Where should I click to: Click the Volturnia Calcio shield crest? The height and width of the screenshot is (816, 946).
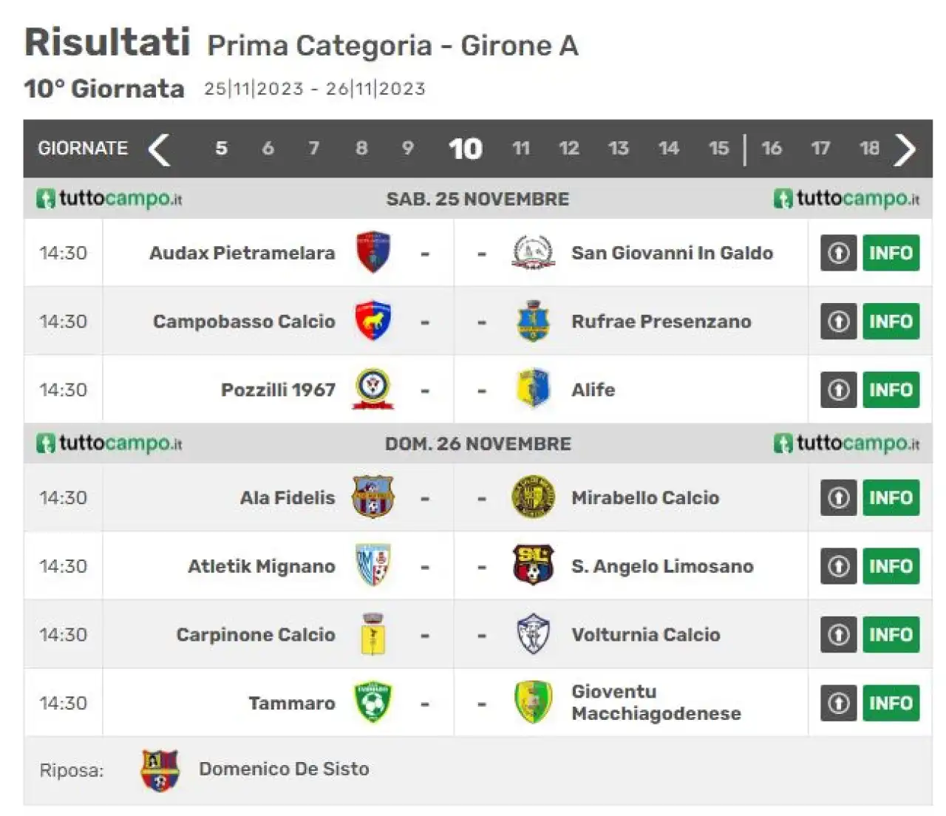pos(533,634)
